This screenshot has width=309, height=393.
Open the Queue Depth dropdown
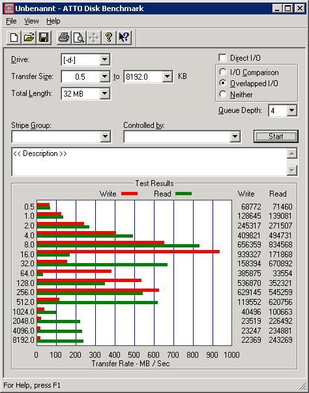point(292,110)
